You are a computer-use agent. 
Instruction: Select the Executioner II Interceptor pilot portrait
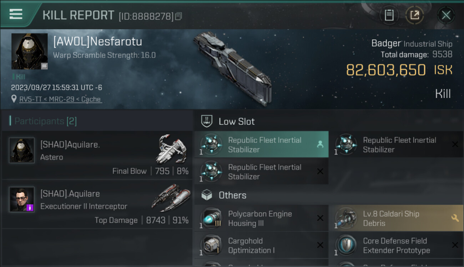22,199
